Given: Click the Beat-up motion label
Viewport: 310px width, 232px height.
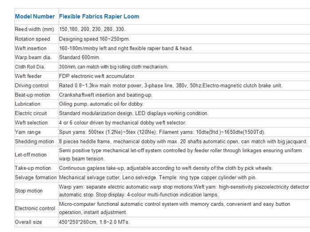Looking at the screenshot, I should [x=32, y=95].
